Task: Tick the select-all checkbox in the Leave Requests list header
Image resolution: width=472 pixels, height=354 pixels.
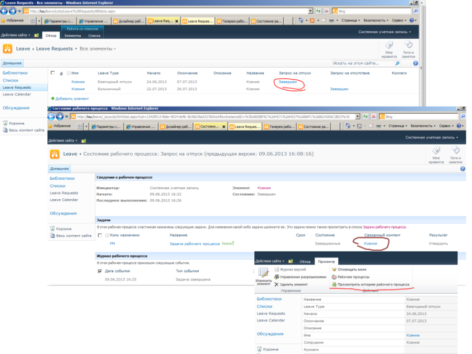Action: point(52,73)
